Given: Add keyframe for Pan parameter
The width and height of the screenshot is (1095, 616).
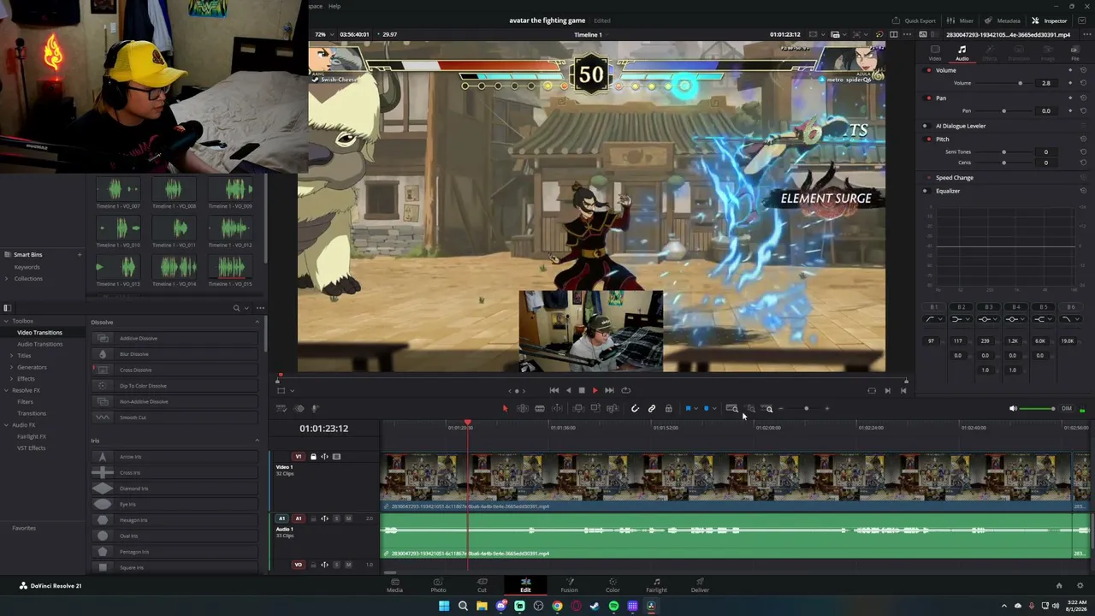Looking at the screenshot, I should coord(1069,110).
